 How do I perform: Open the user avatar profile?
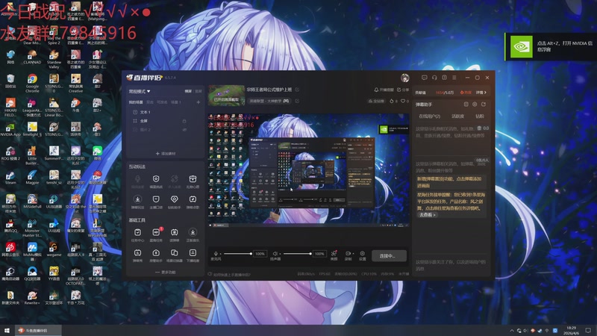click(x=404, y=78)
